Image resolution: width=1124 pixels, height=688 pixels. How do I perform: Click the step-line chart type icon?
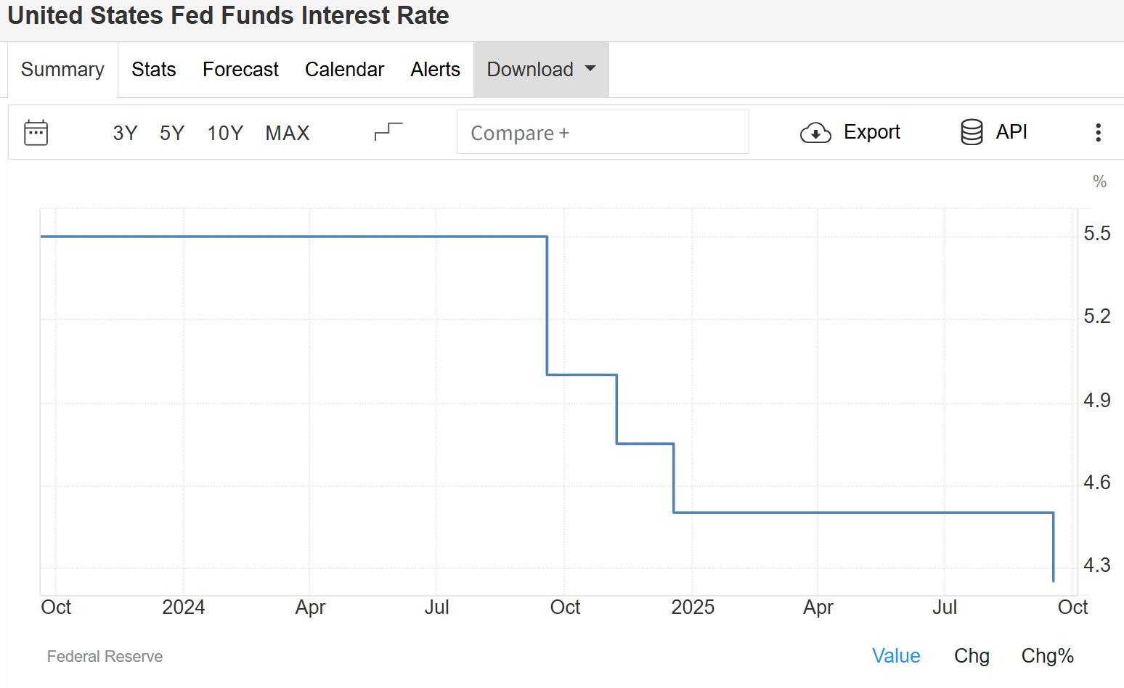pyautogui.click(x=388, y=131)
